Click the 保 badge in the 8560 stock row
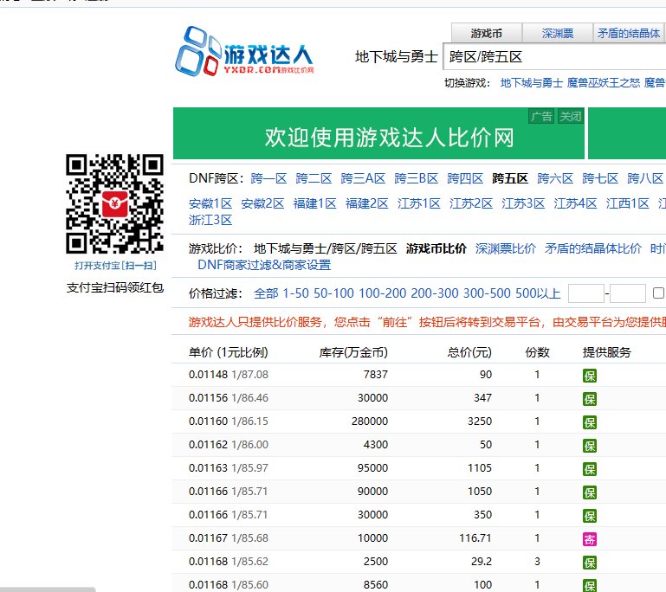Image resolution: width=666 pixels, height=592 pixels. click(590, 586)
